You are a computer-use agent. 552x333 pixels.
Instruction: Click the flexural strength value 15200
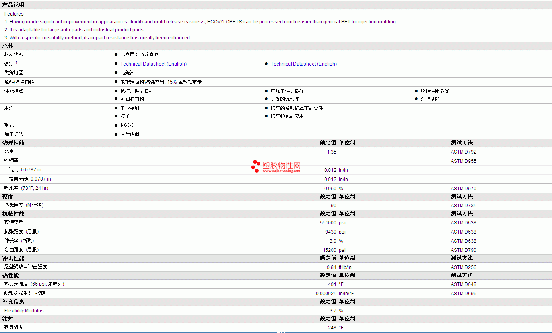pyautogui.click(x=330, y=250)
